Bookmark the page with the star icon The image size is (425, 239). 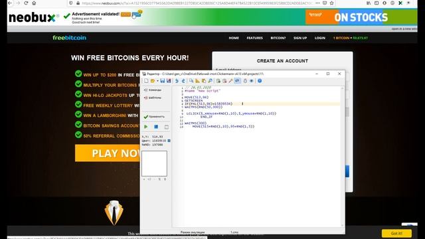click(332, 3)
